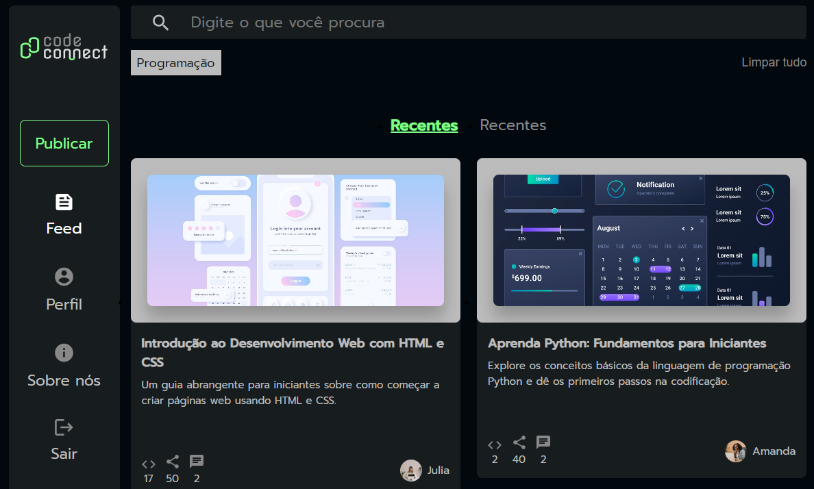Click author name Julia

coord(438,471)
